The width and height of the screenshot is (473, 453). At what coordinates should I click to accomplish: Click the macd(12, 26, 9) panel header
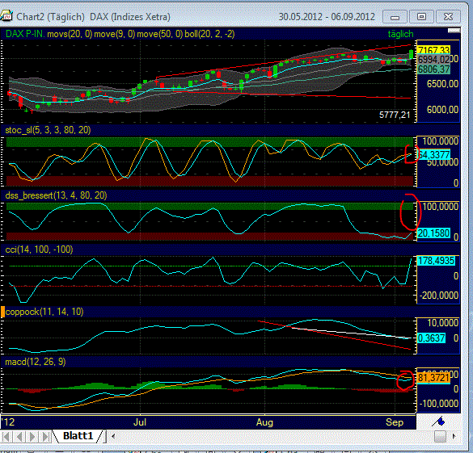(36, 362)
